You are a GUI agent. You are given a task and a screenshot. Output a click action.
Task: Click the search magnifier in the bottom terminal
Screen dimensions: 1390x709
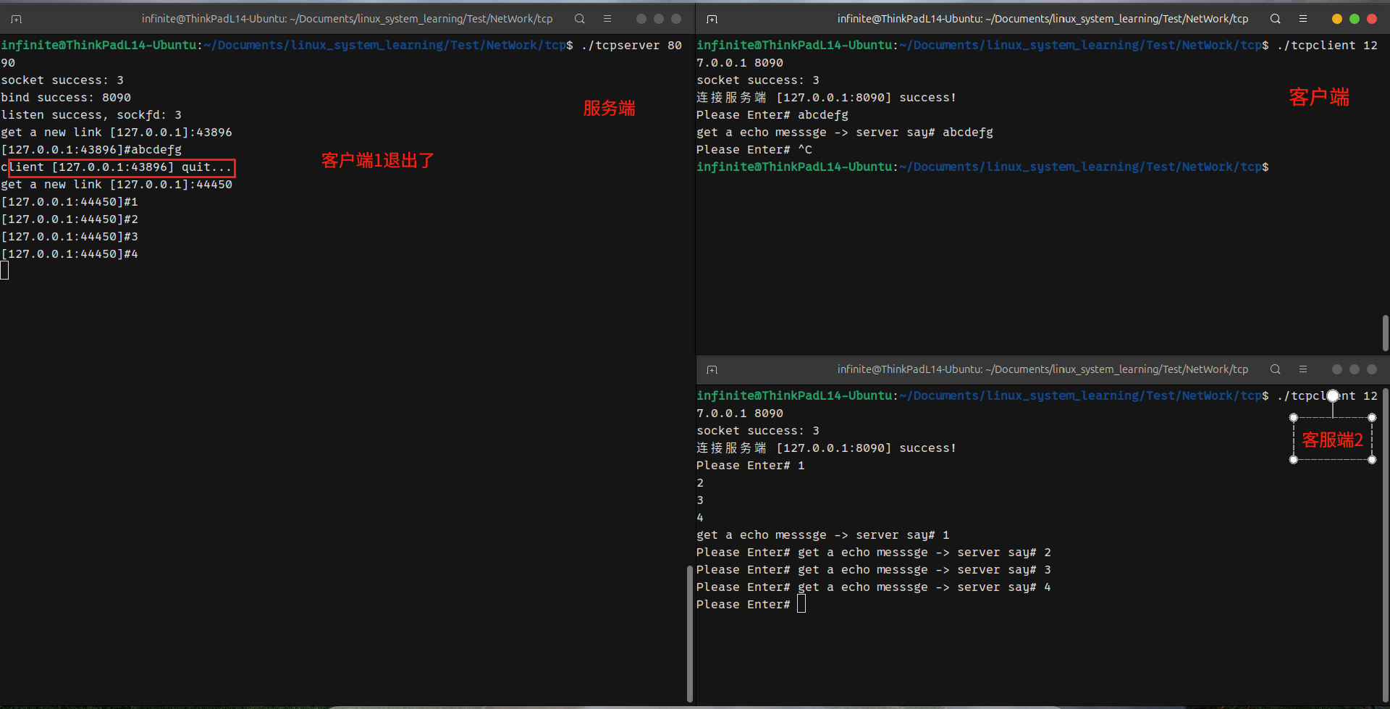pyautogui.click(x=1275, y=369)
